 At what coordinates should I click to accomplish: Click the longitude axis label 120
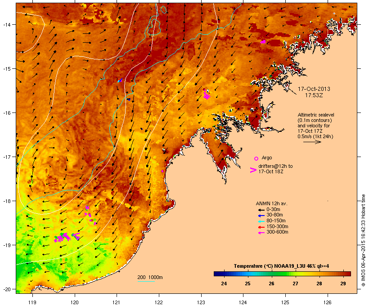point(75,302)
